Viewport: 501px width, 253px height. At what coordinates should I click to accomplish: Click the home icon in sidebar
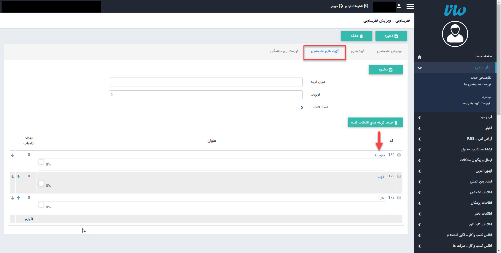[420, 57]
